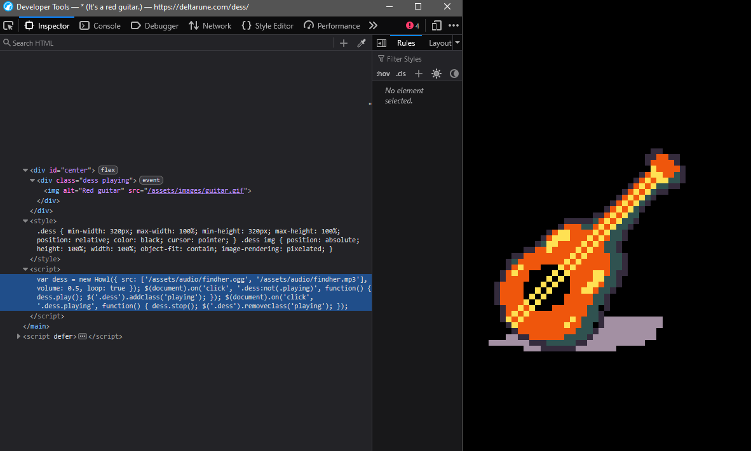
Task: Click the closing </style> tag line
Action: coord(45,259)
